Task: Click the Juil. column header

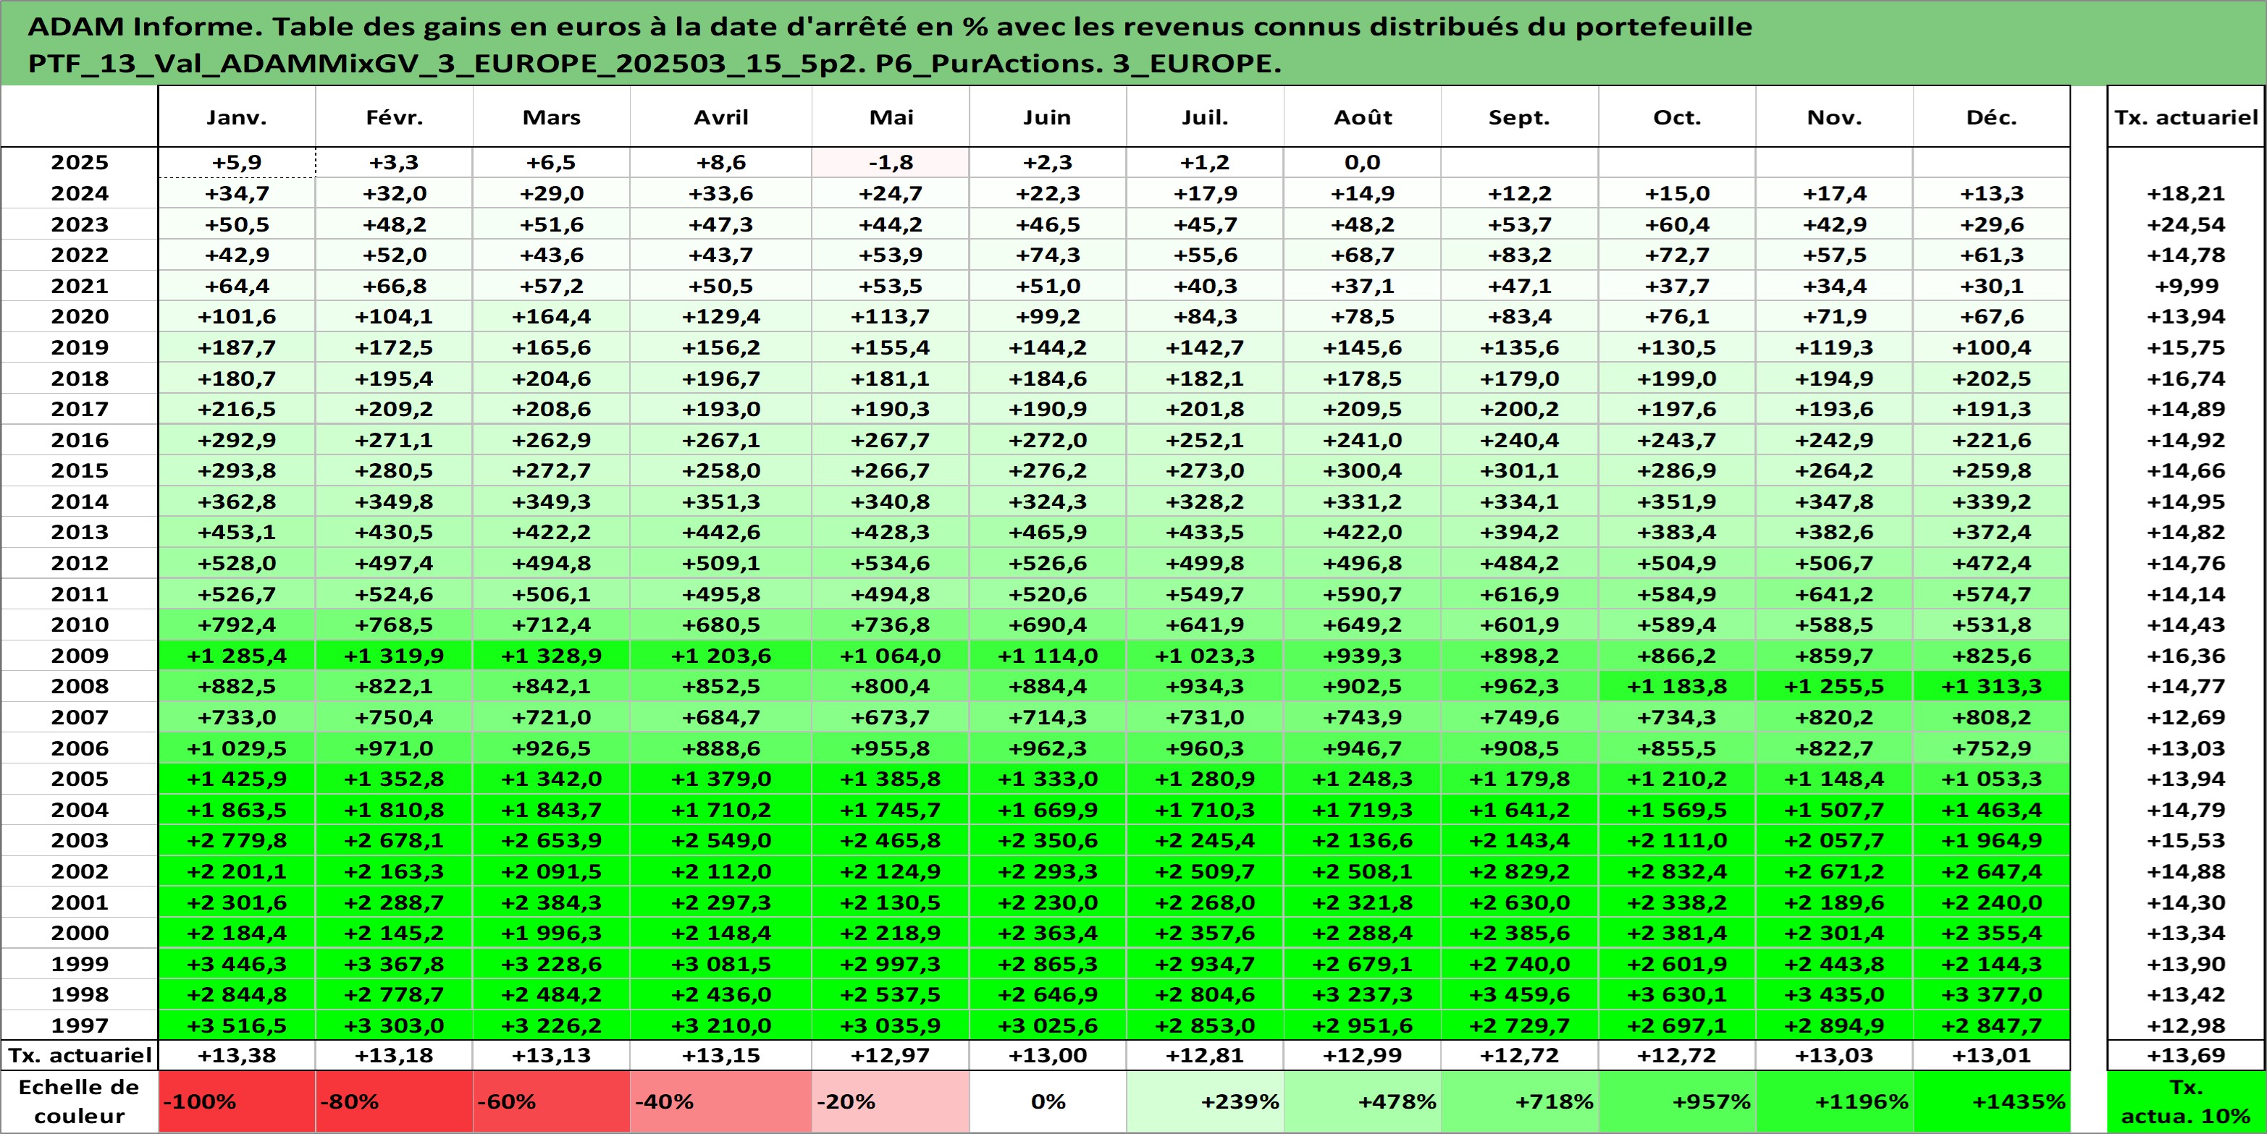Action: coord(1205,117)
